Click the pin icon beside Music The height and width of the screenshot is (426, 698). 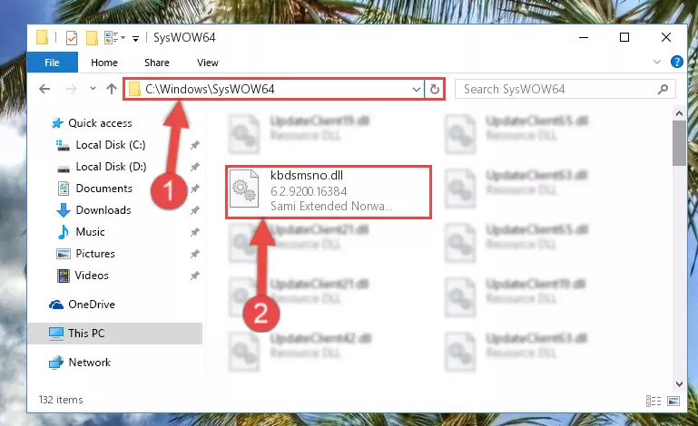pyautogui.click(x=194, y=232)
